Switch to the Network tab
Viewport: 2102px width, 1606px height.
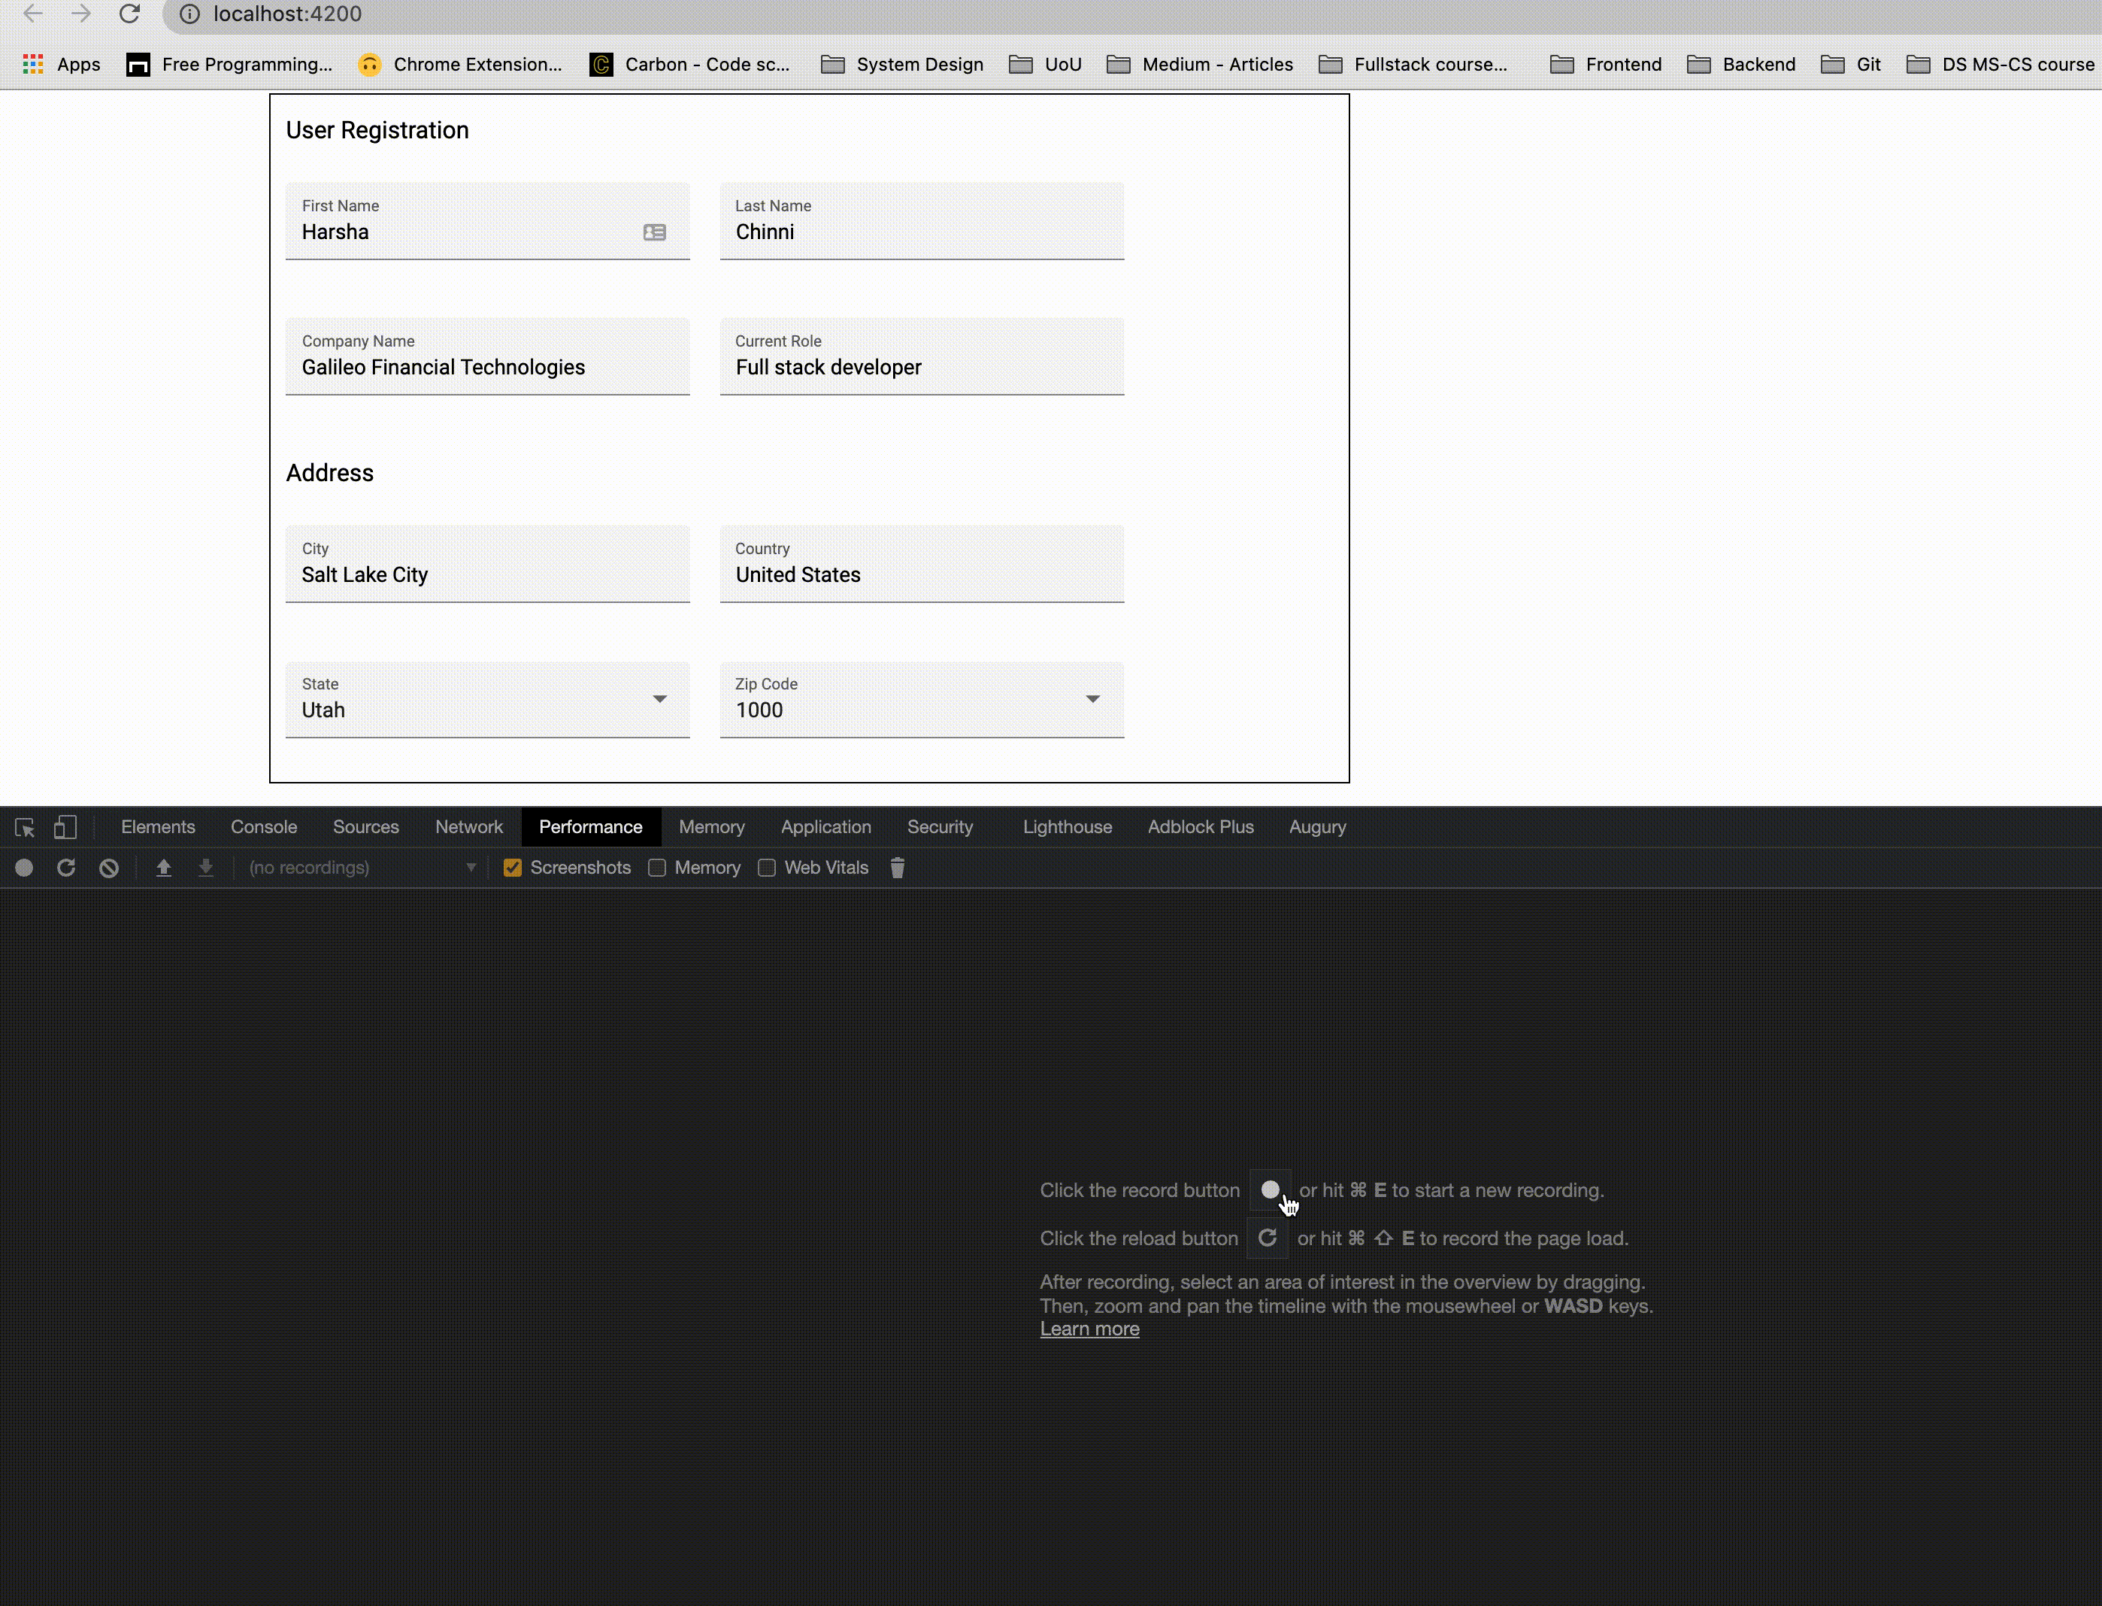coord(469,827)
